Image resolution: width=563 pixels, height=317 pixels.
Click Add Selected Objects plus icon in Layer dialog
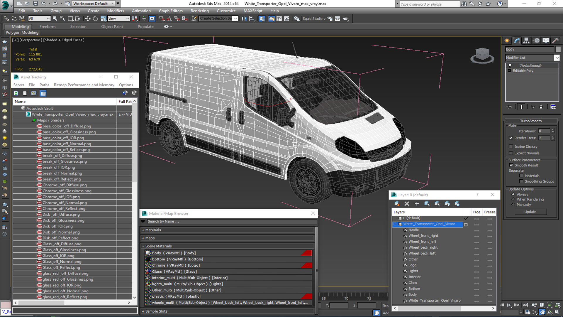tap(417, 203)
